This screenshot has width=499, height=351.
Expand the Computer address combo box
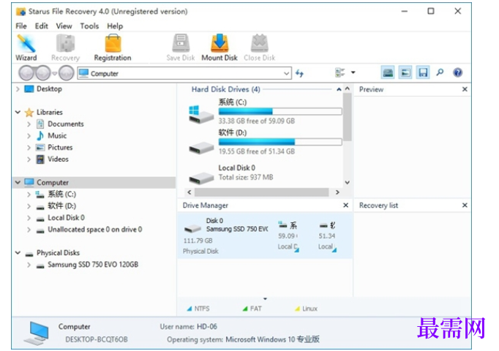pos(286,73)
